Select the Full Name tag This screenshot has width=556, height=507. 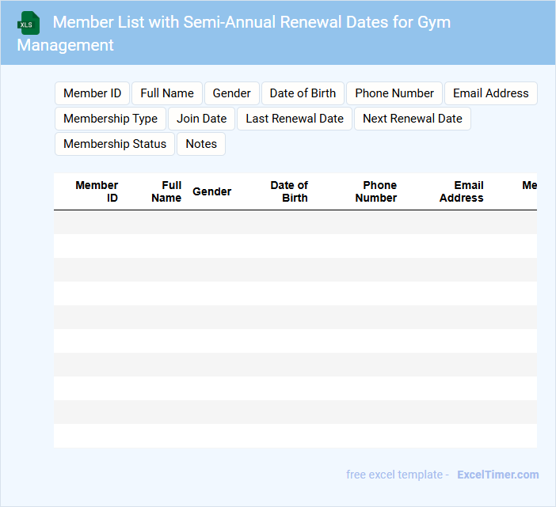[167, 93]
